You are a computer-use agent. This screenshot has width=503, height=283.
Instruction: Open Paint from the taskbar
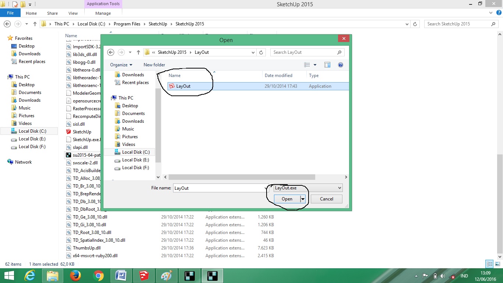click(x=167, y=276)
